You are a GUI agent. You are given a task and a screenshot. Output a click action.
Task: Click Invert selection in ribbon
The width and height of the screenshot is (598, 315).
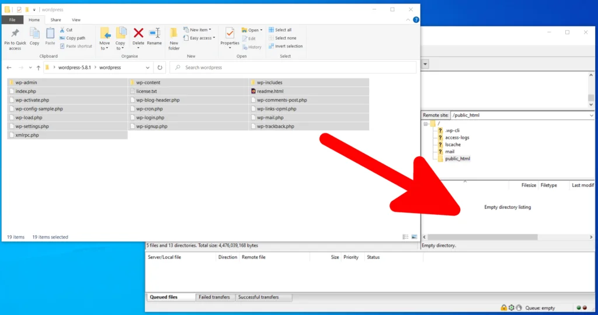285,46
